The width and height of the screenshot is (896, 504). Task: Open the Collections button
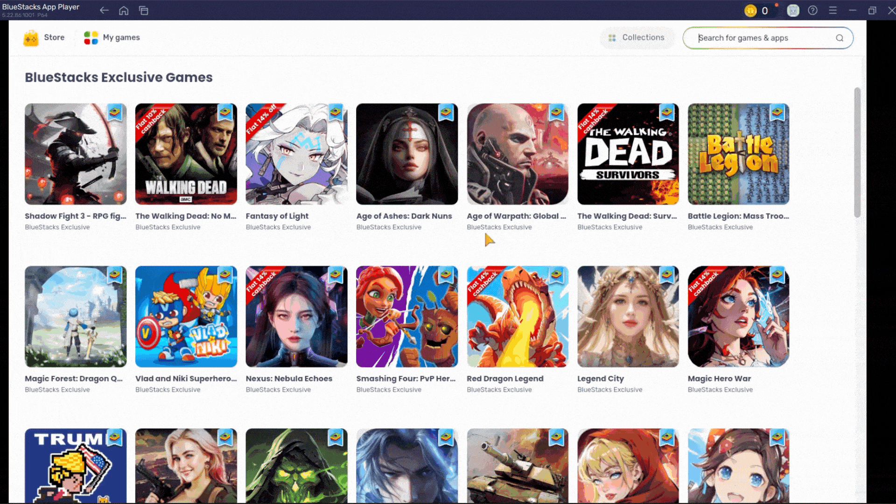637,38
